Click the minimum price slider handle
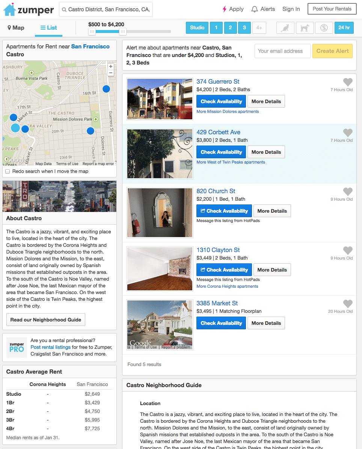 [92, 32]
